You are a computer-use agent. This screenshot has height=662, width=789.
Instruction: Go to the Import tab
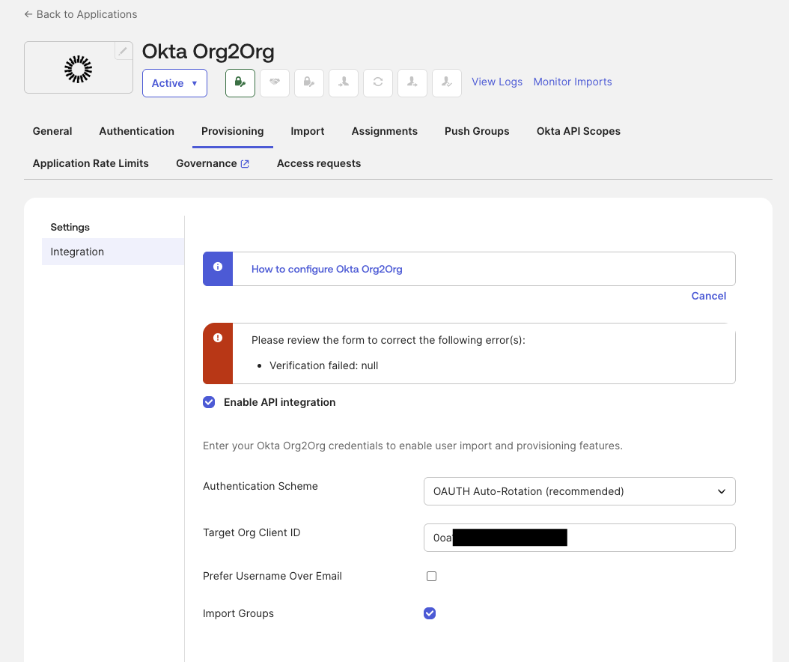(308, 131)
